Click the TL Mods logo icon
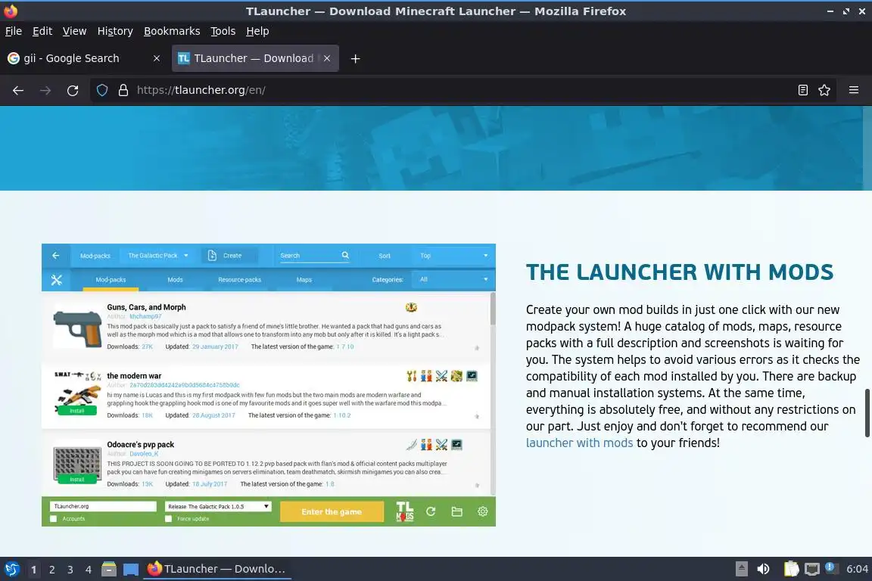Screen dimensions: 872x581 point(405,511)
